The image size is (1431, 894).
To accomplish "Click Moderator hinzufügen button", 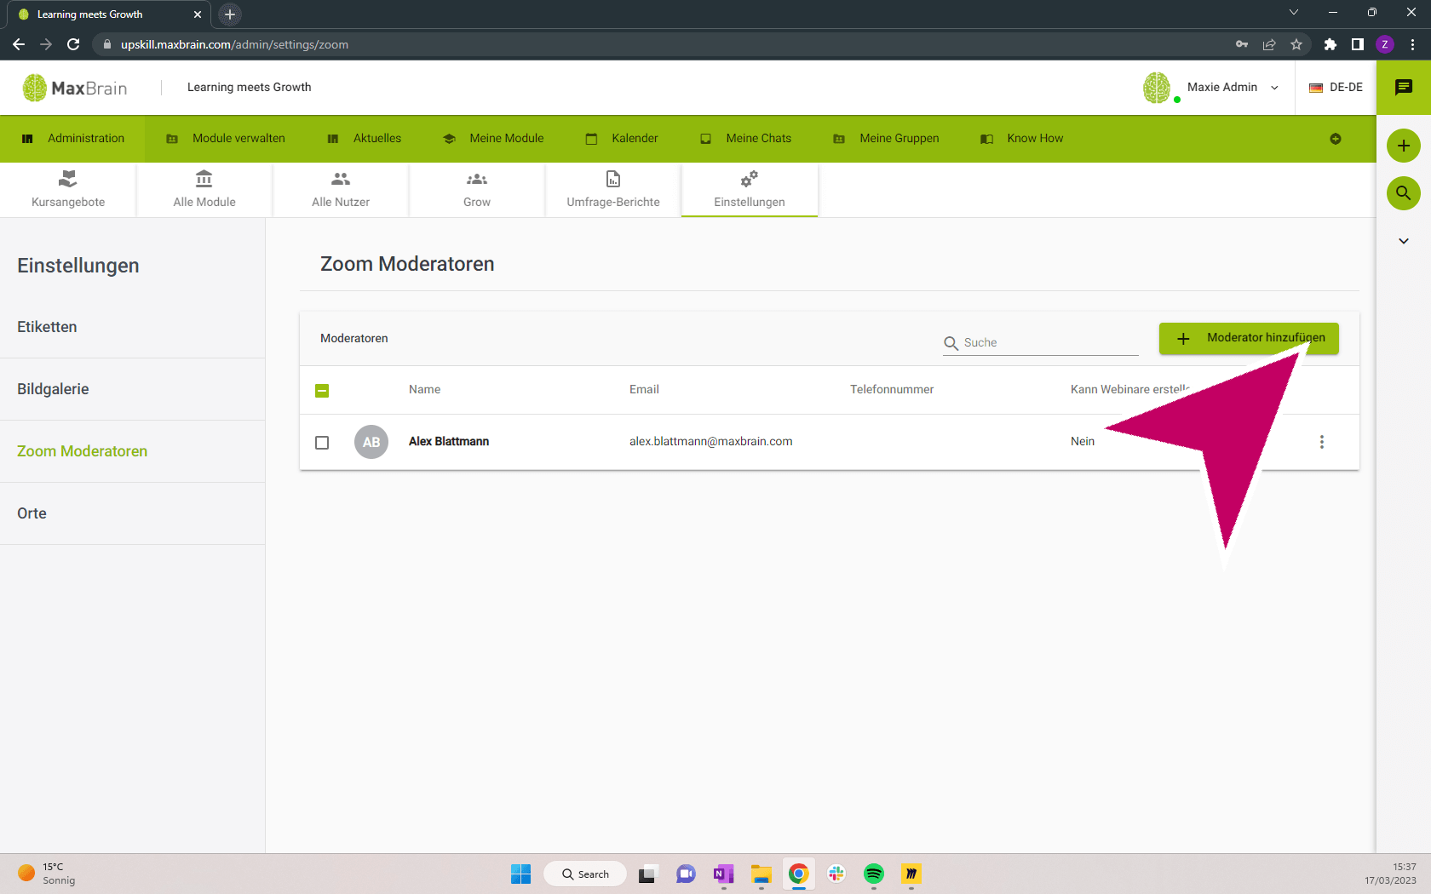I will (x=1249, y=338).
